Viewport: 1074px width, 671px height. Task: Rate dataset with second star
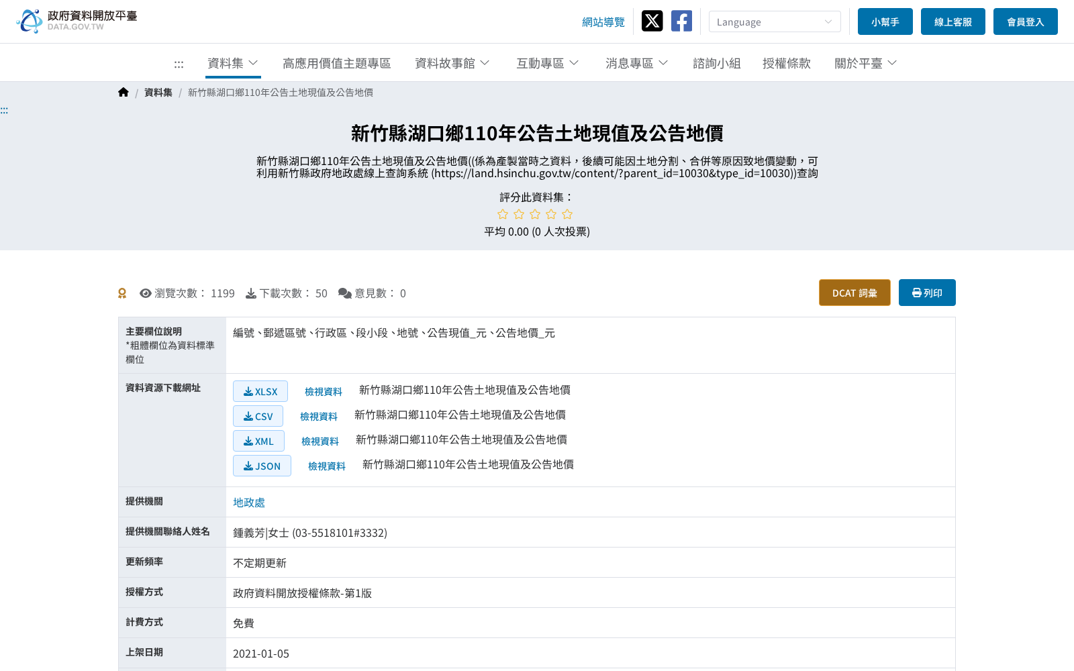(519, 214)
